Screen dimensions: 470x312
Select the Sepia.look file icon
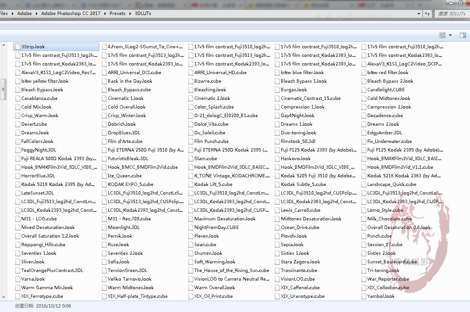click(278, 245)
